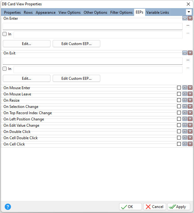Browse for On Exit file via ellipsis
This screenshot has width=194, height=213.
coord(188,60)
